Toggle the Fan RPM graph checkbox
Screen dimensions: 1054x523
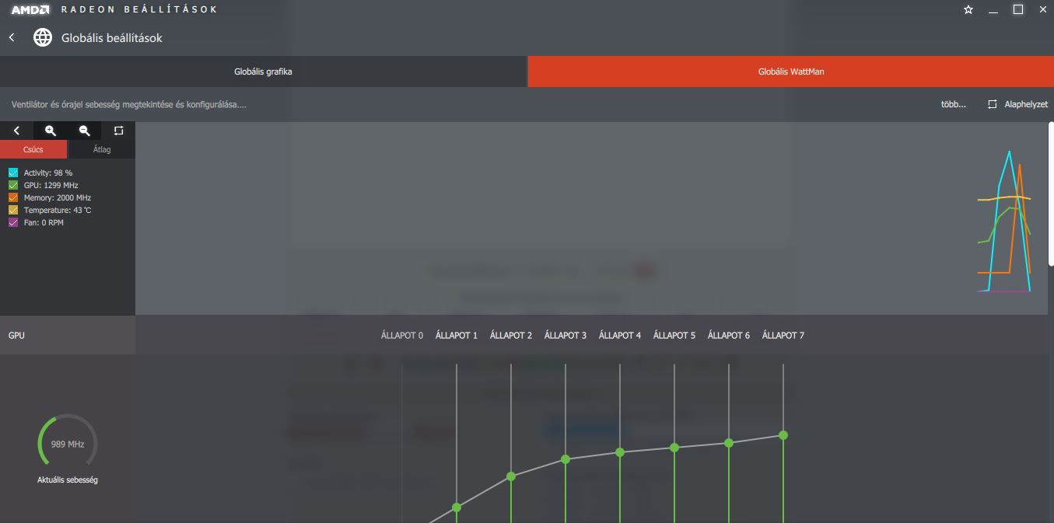pyautogui.click(x=13, y=222)
